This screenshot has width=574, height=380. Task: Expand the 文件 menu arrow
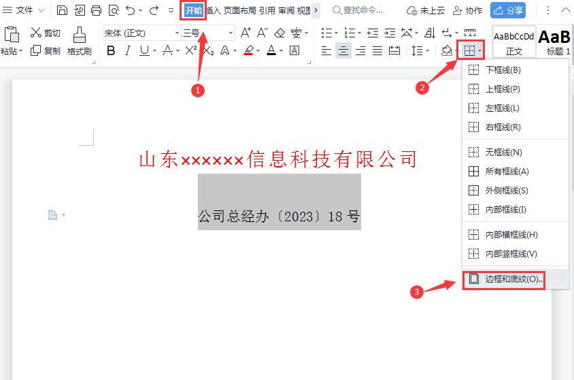coord(41,10)
